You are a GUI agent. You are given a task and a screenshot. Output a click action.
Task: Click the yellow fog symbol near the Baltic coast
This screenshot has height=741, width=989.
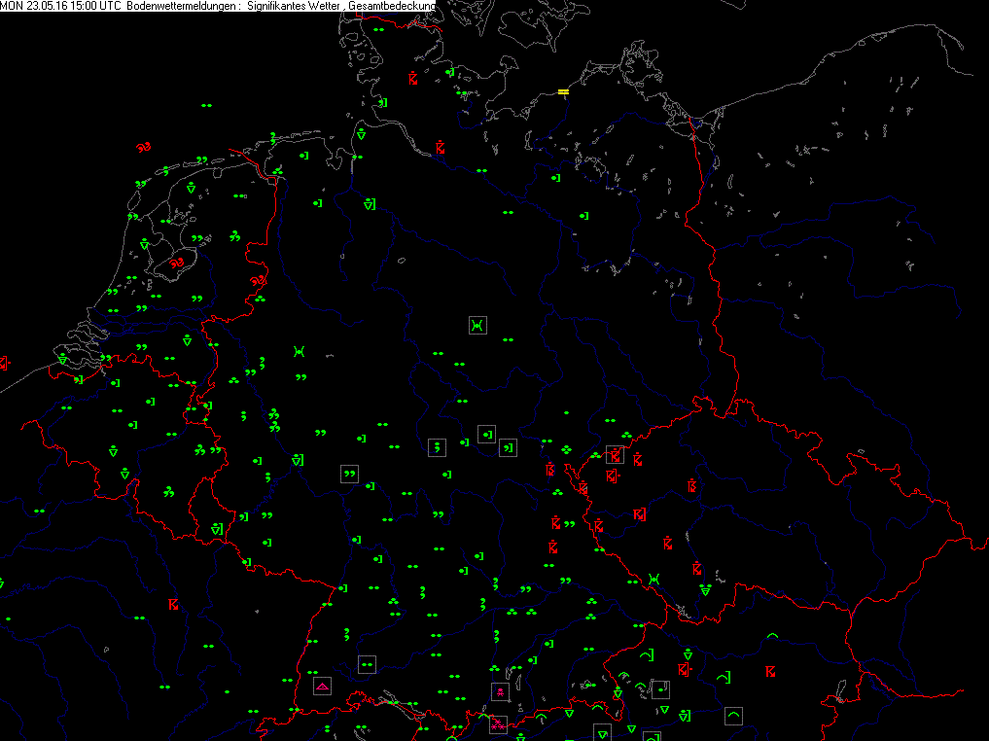click(x=563, y=92)
